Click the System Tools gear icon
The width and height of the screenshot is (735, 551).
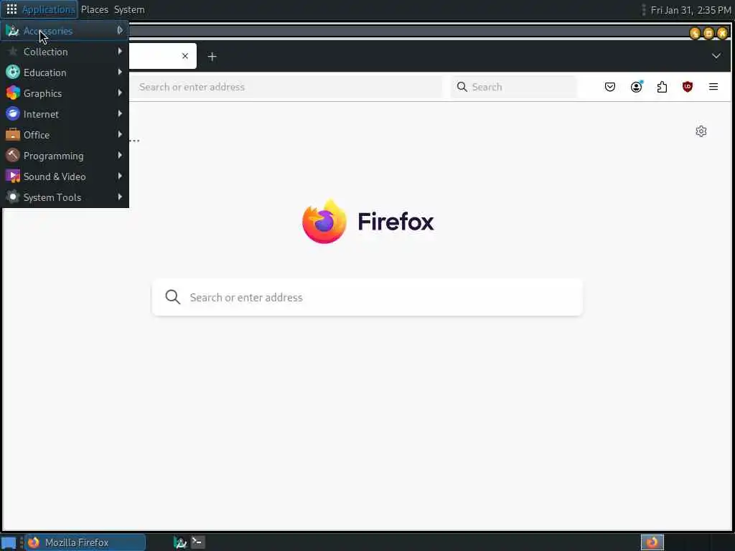(13, 197)
